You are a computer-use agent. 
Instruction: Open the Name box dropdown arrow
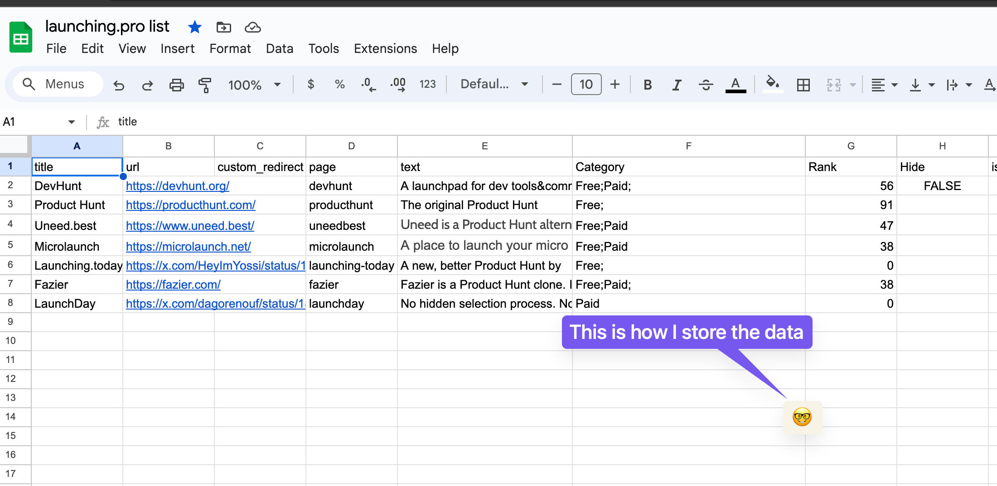(x=72, y=122)
